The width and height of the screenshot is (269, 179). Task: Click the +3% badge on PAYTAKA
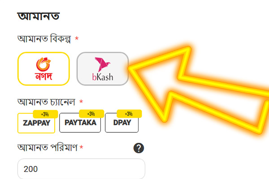coord(91,114)
